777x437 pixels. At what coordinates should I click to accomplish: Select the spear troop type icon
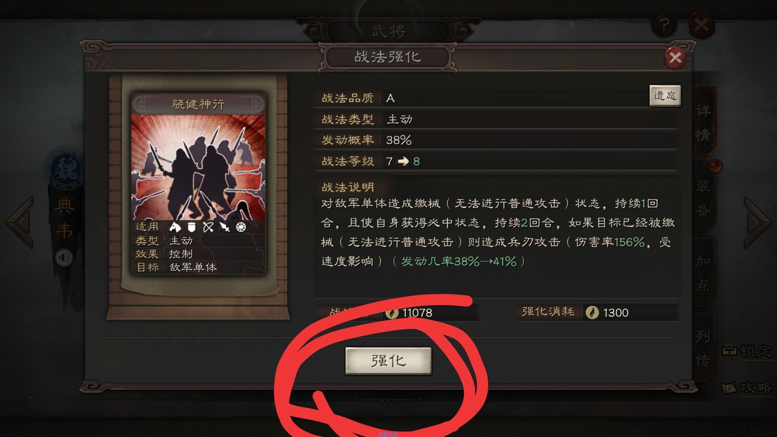(225, 227)
